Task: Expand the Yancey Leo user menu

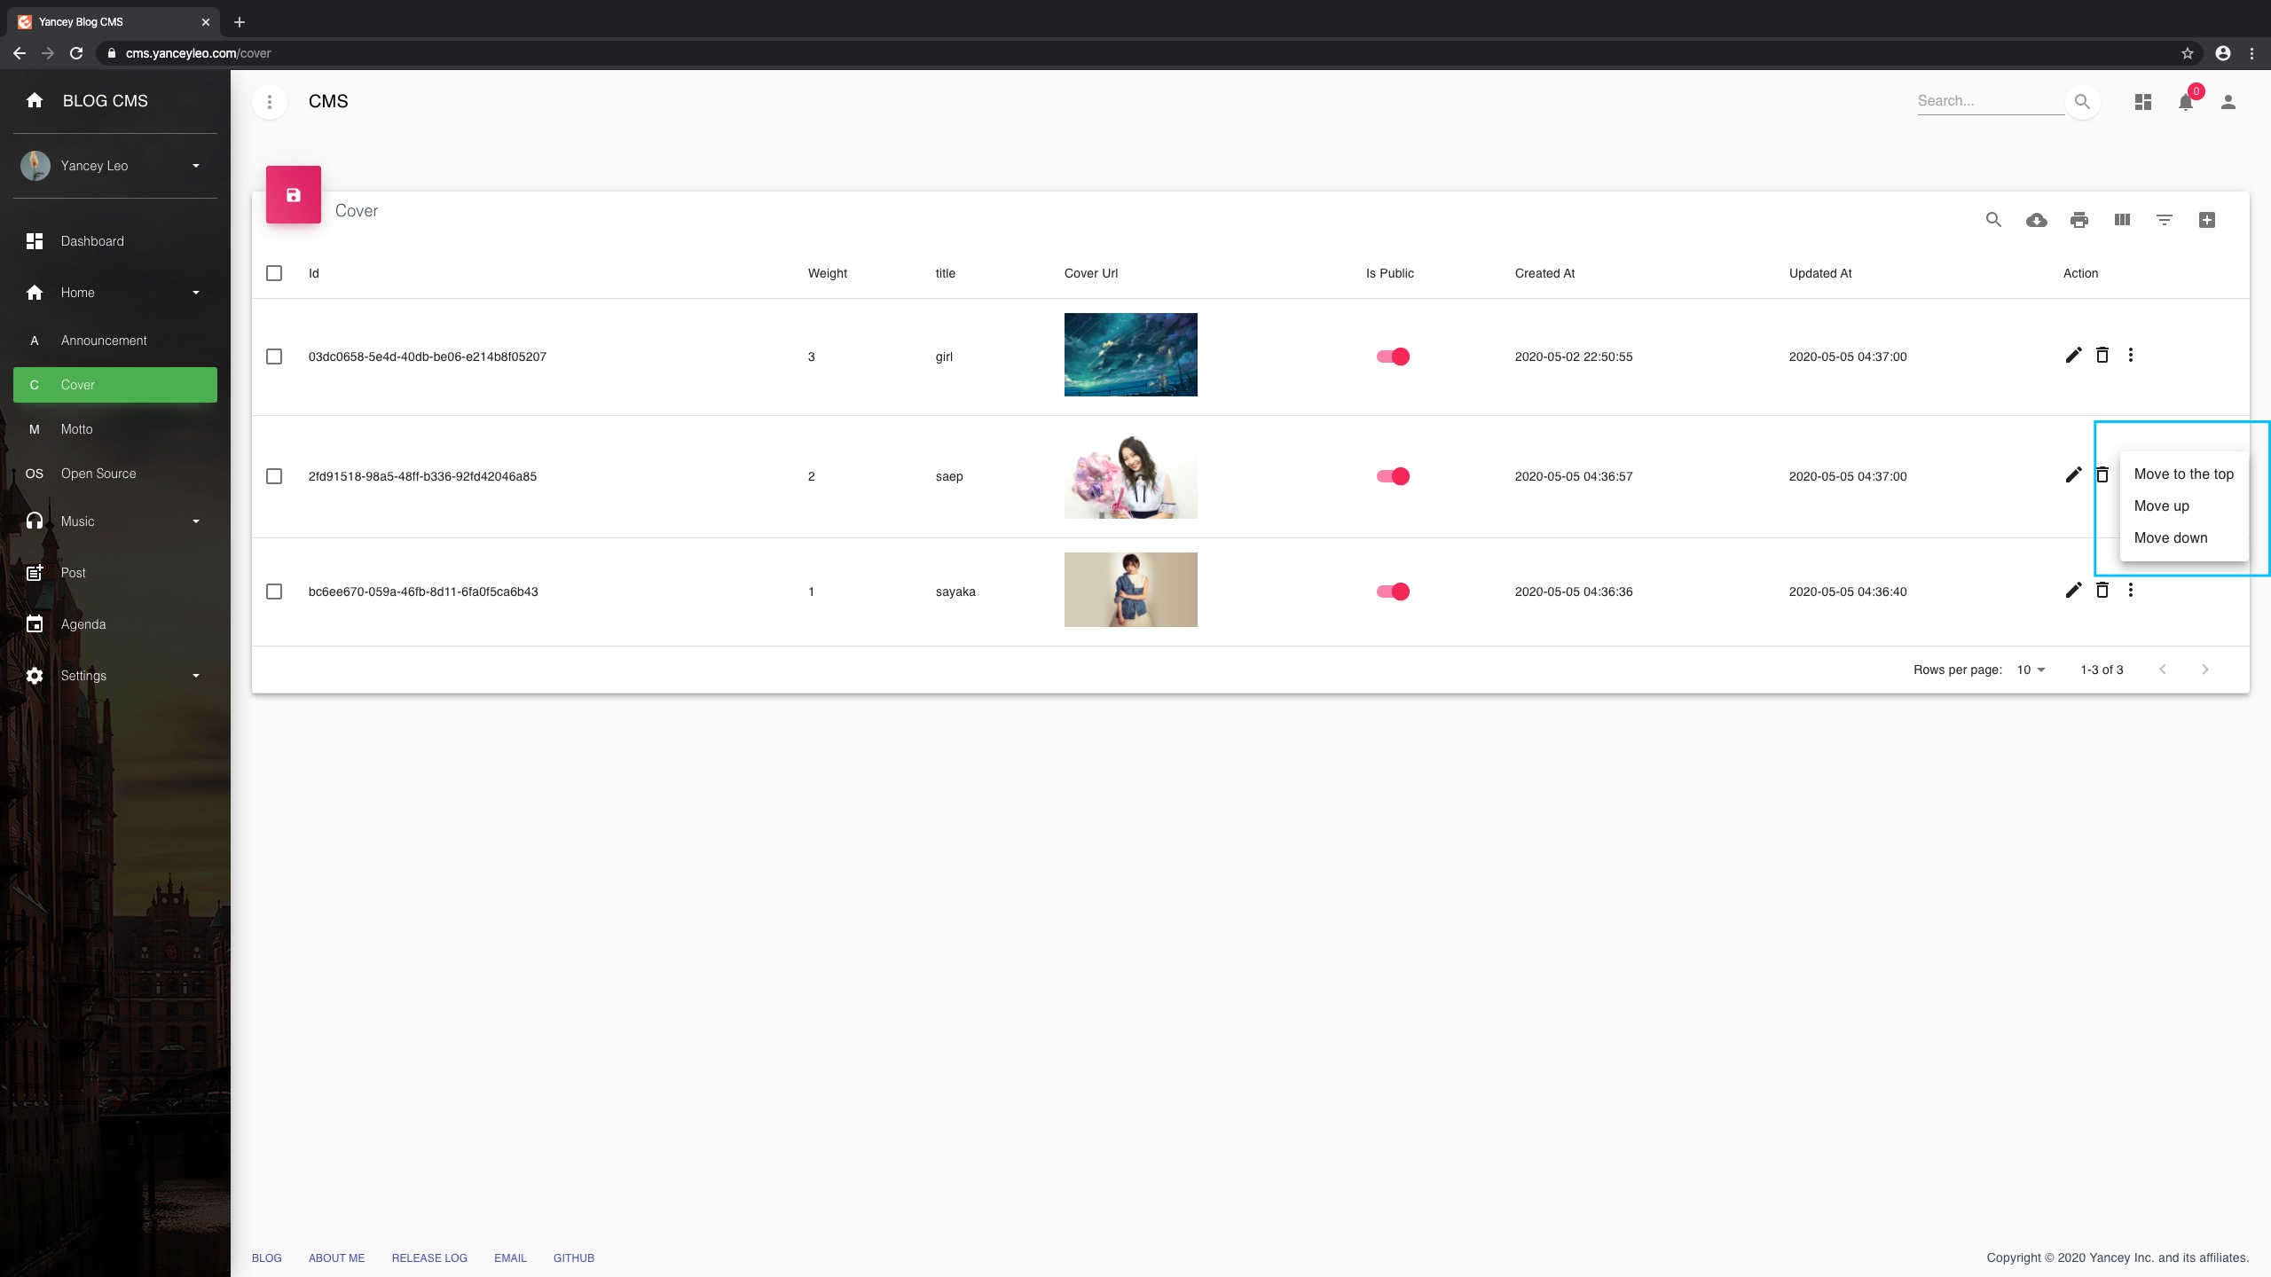Action: tap(115, 166)
